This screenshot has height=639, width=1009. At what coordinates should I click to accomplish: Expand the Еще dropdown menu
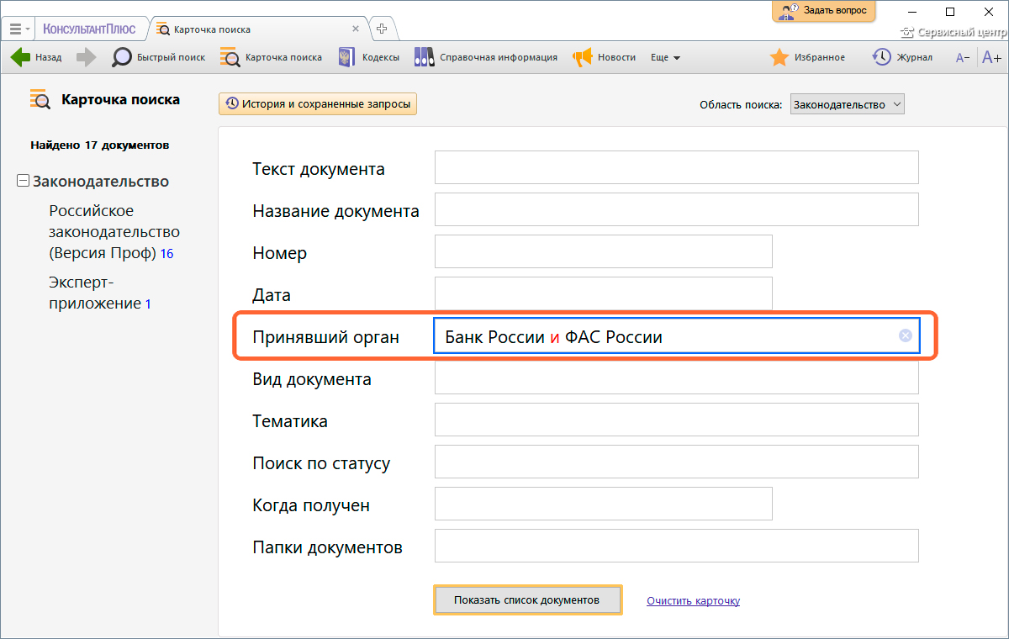coord(665,57)
